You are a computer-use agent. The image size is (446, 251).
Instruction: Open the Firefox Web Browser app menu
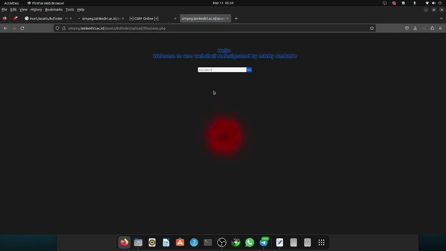(46, 3)
